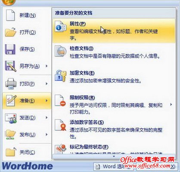Viewport: 180px width, 172px height.
Task: Click the scroll-down arrow below the submenu
Action: [x=114, y=156]
